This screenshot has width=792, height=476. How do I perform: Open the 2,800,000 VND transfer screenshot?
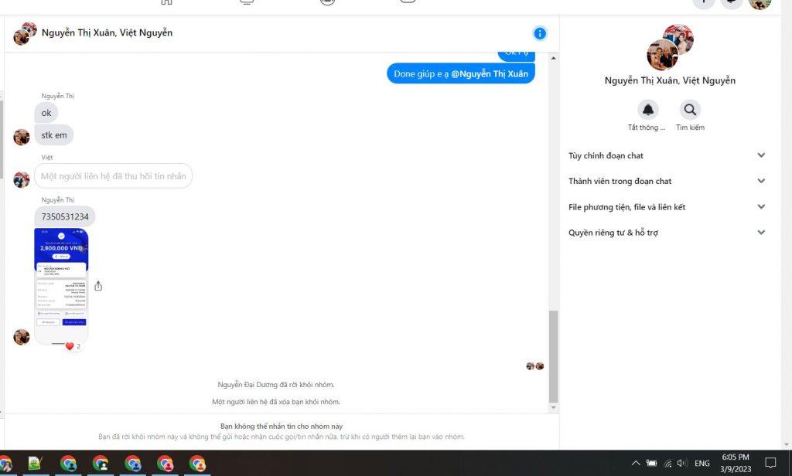pyautogui.click(x=61, y=286)
